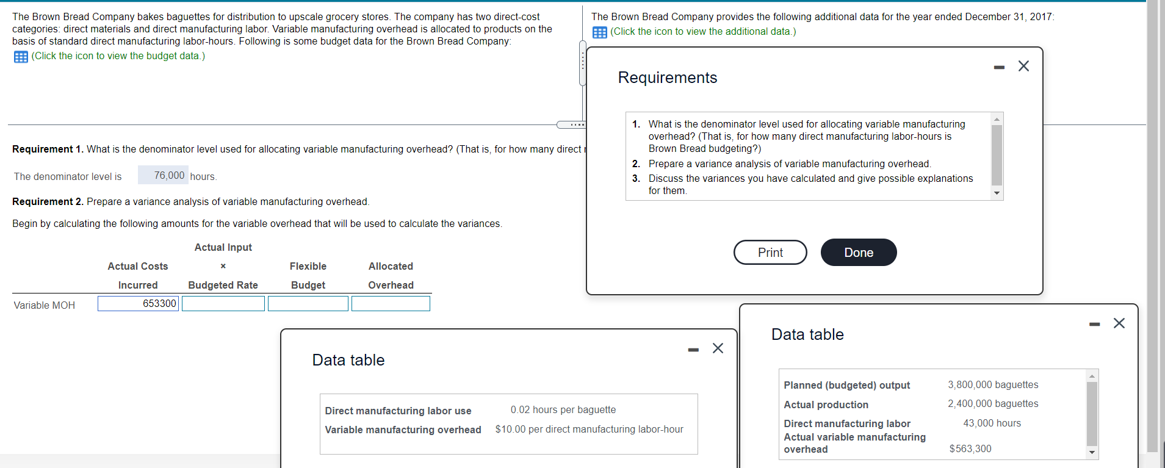
Task: Open the additional data table icon
Action: coord(600,32)
